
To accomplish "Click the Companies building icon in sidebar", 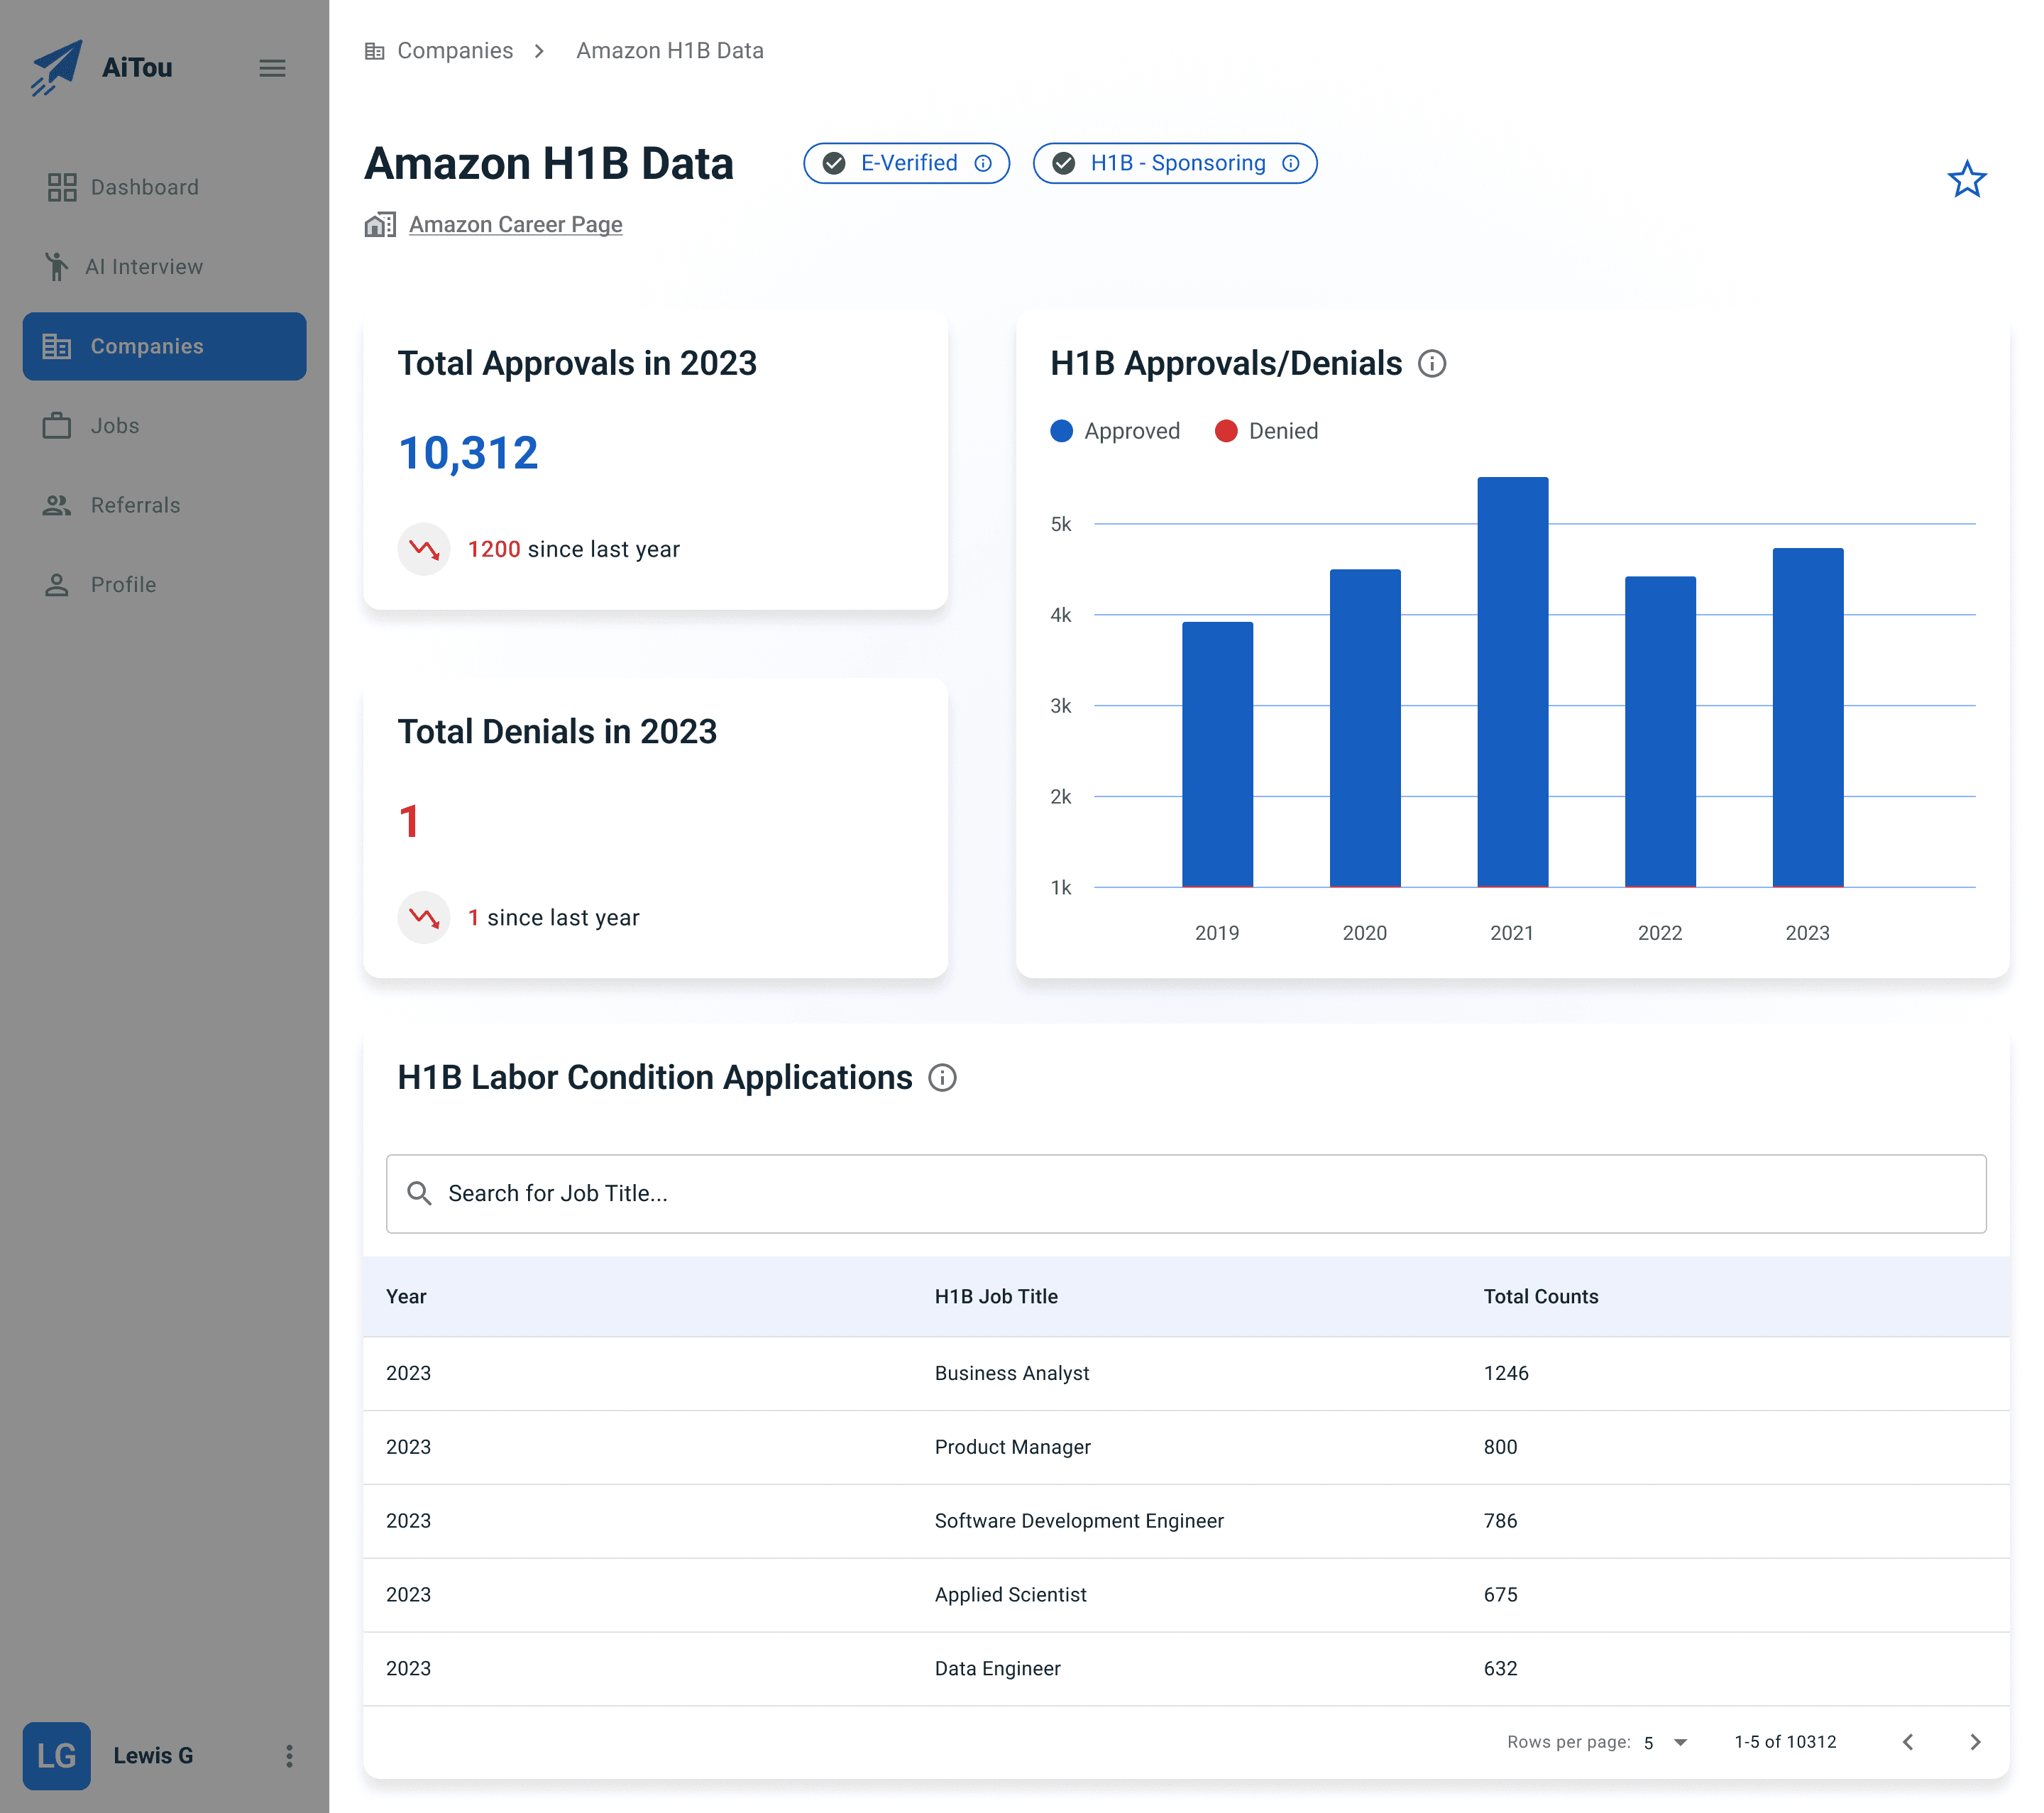I will click(57, 346).
